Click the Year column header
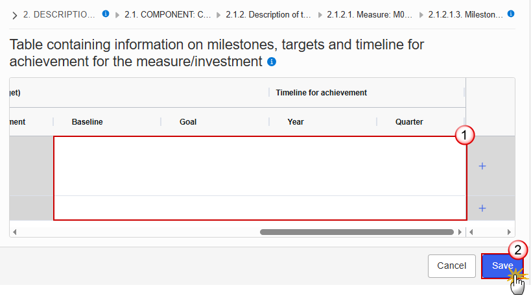Viewport: 531px width, 296px height. (x=296, y=121)
